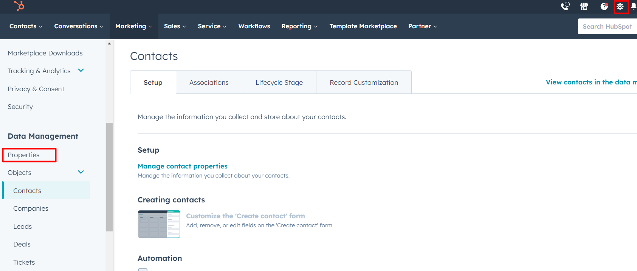Switch to the Record Customization tab
This screenshot has height=271, width=637.
pos(364,82)
